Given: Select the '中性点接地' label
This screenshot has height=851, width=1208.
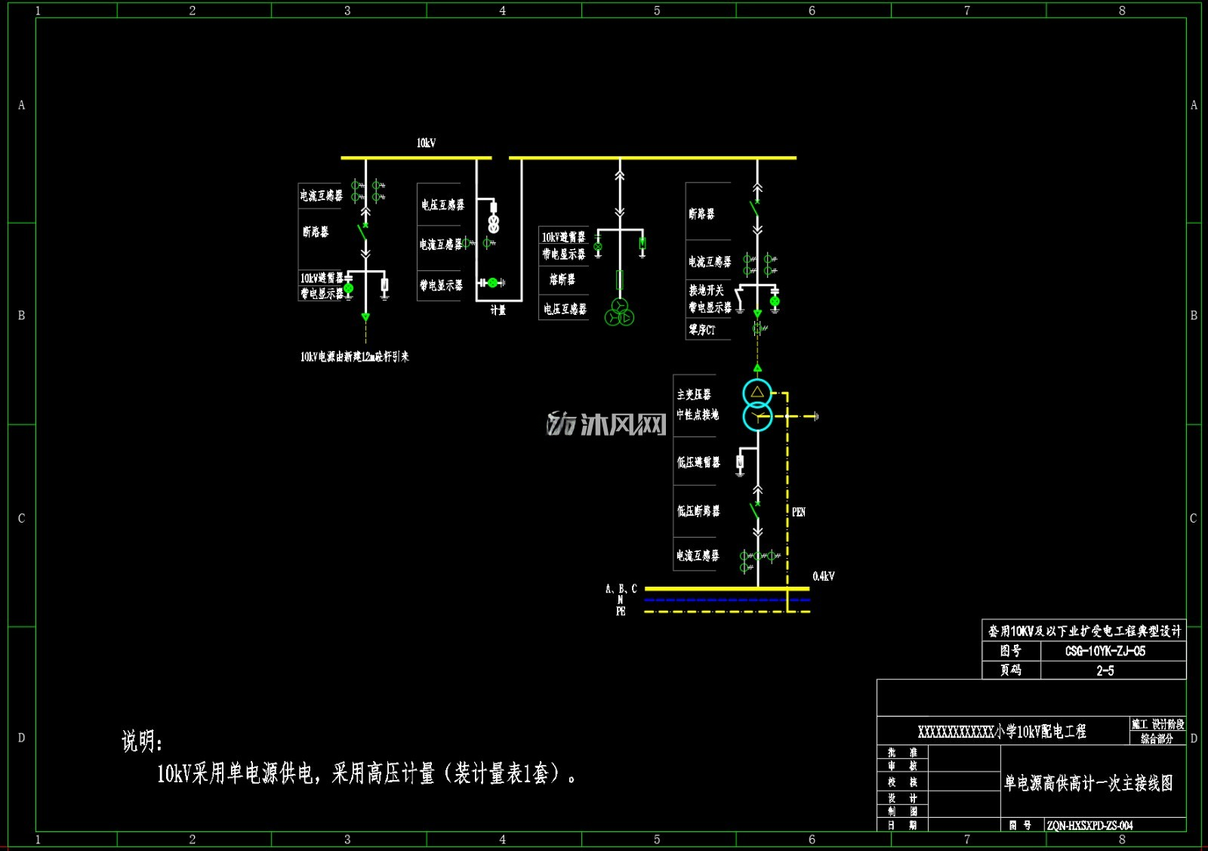Looking at the screenshot, I should pos(698,415).
